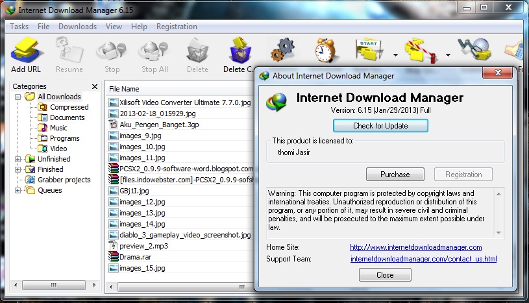Viewport: 529px width, 303px height.
Task: Expand the Unfinished category
Action: coord(18,159)
